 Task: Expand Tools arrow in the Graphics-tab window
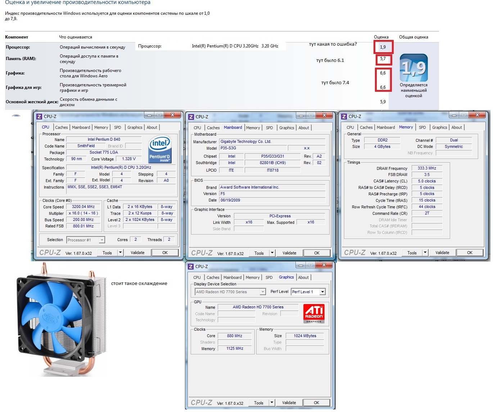tap(272, 403)
